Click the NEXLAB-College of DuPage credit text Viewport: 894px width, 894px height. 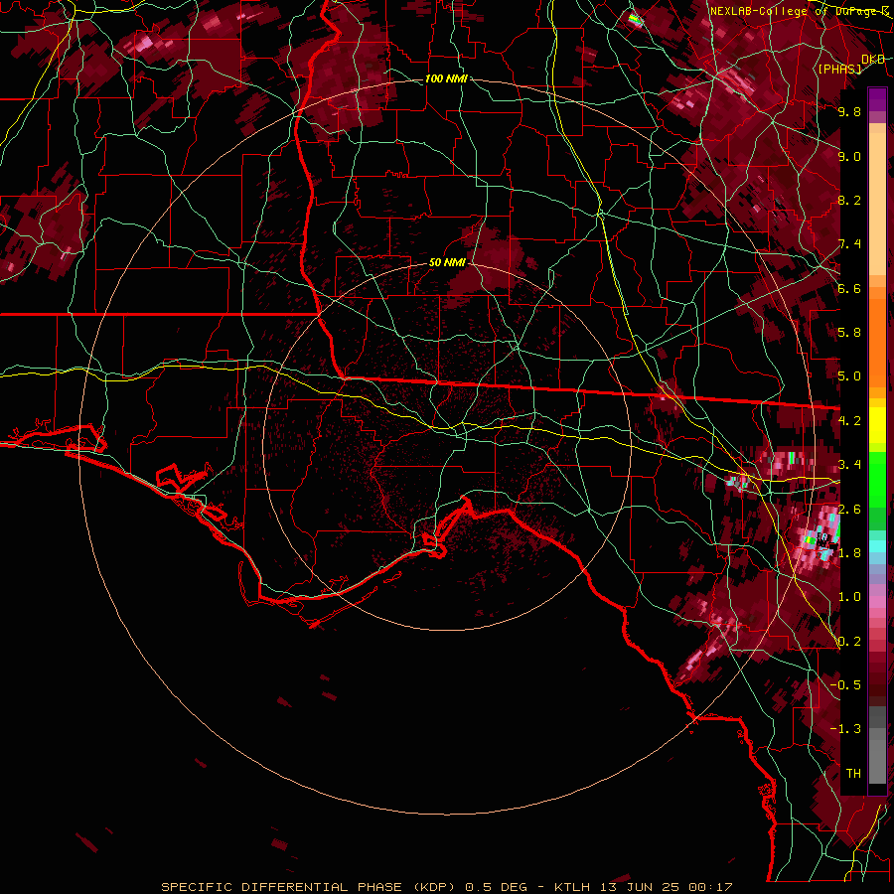click(799, 11)
